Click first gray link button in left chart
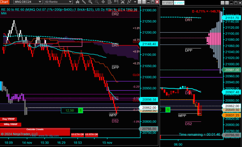This screenshot has height=147, width=242. 139,2
